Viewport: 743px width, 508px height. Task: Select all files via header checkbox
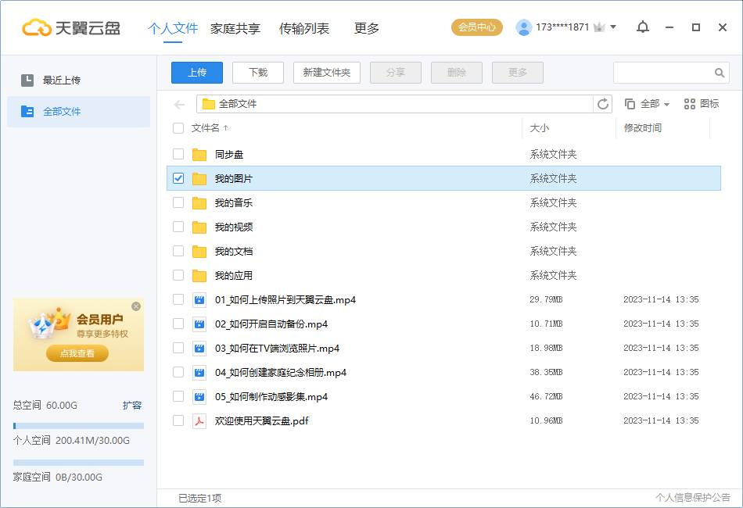[178, 128]
